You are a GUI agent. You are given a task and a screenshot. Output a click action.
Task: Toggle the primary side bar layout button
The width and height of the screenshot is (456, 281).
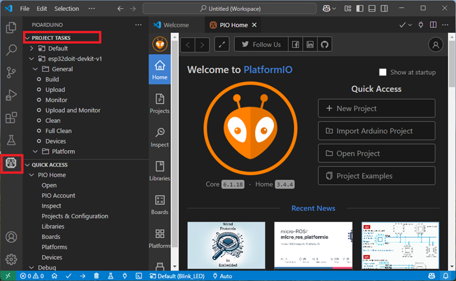(x=360, y=9)
